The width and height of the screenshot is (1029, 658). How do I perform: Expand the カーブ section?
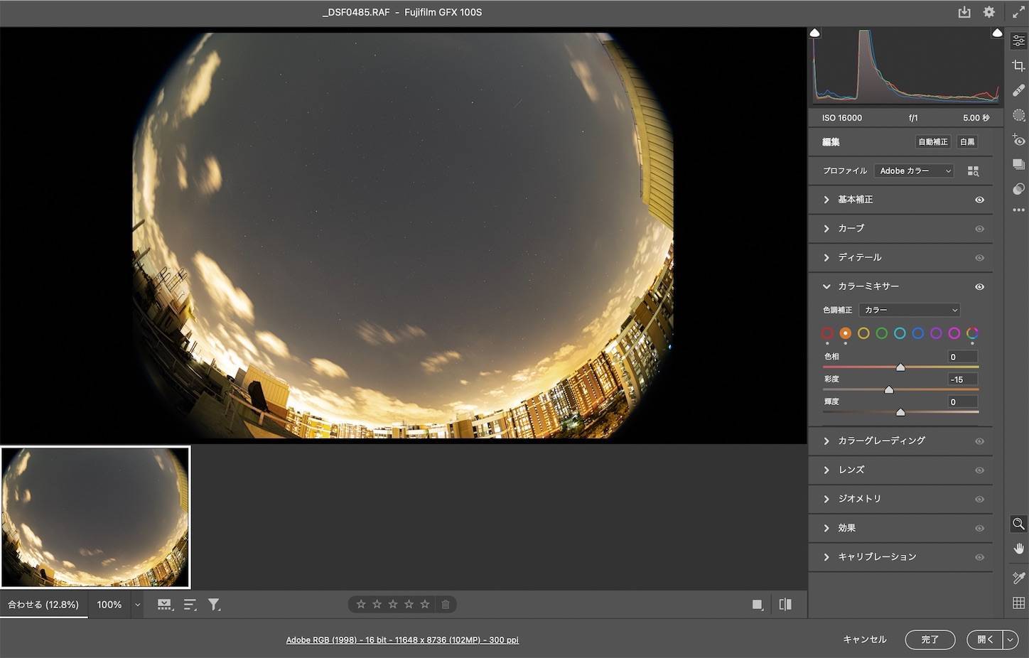point(826,229)
